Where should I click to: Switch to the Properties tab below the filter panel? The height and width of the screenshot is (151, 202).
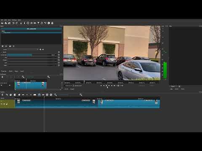pos(4,71)
